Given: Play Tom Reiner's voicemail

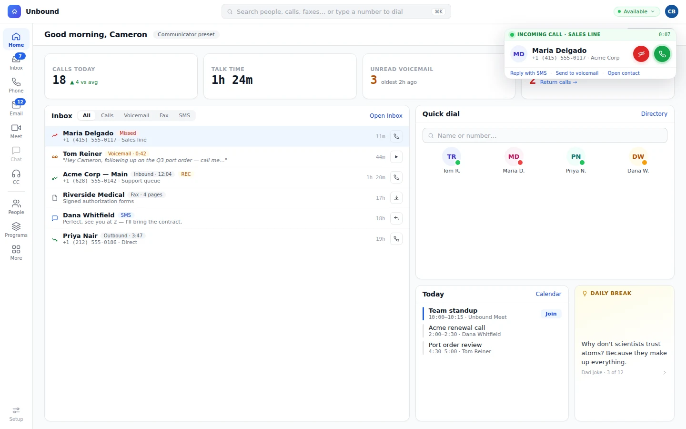Looking at the screenshot, I should click(396, 157).
